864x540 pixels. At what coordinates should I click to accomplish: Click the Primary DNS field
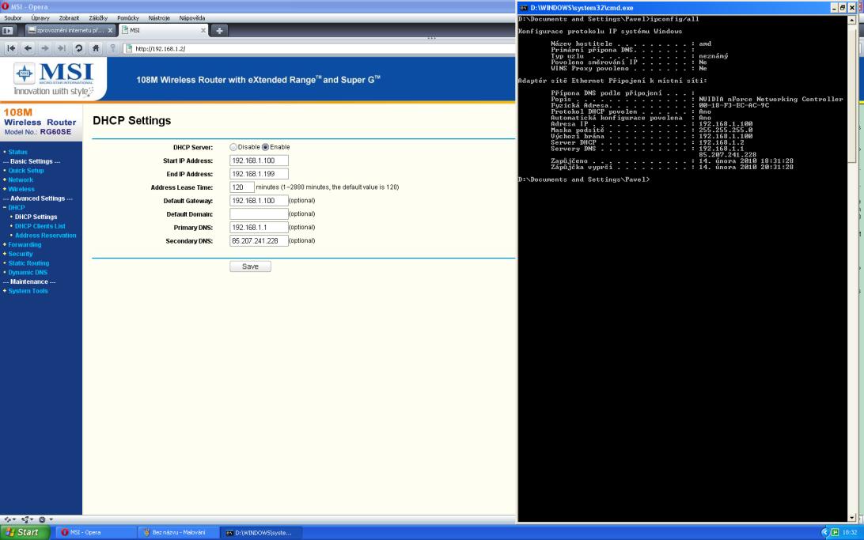pyautogui.click(x=259, y=228)
